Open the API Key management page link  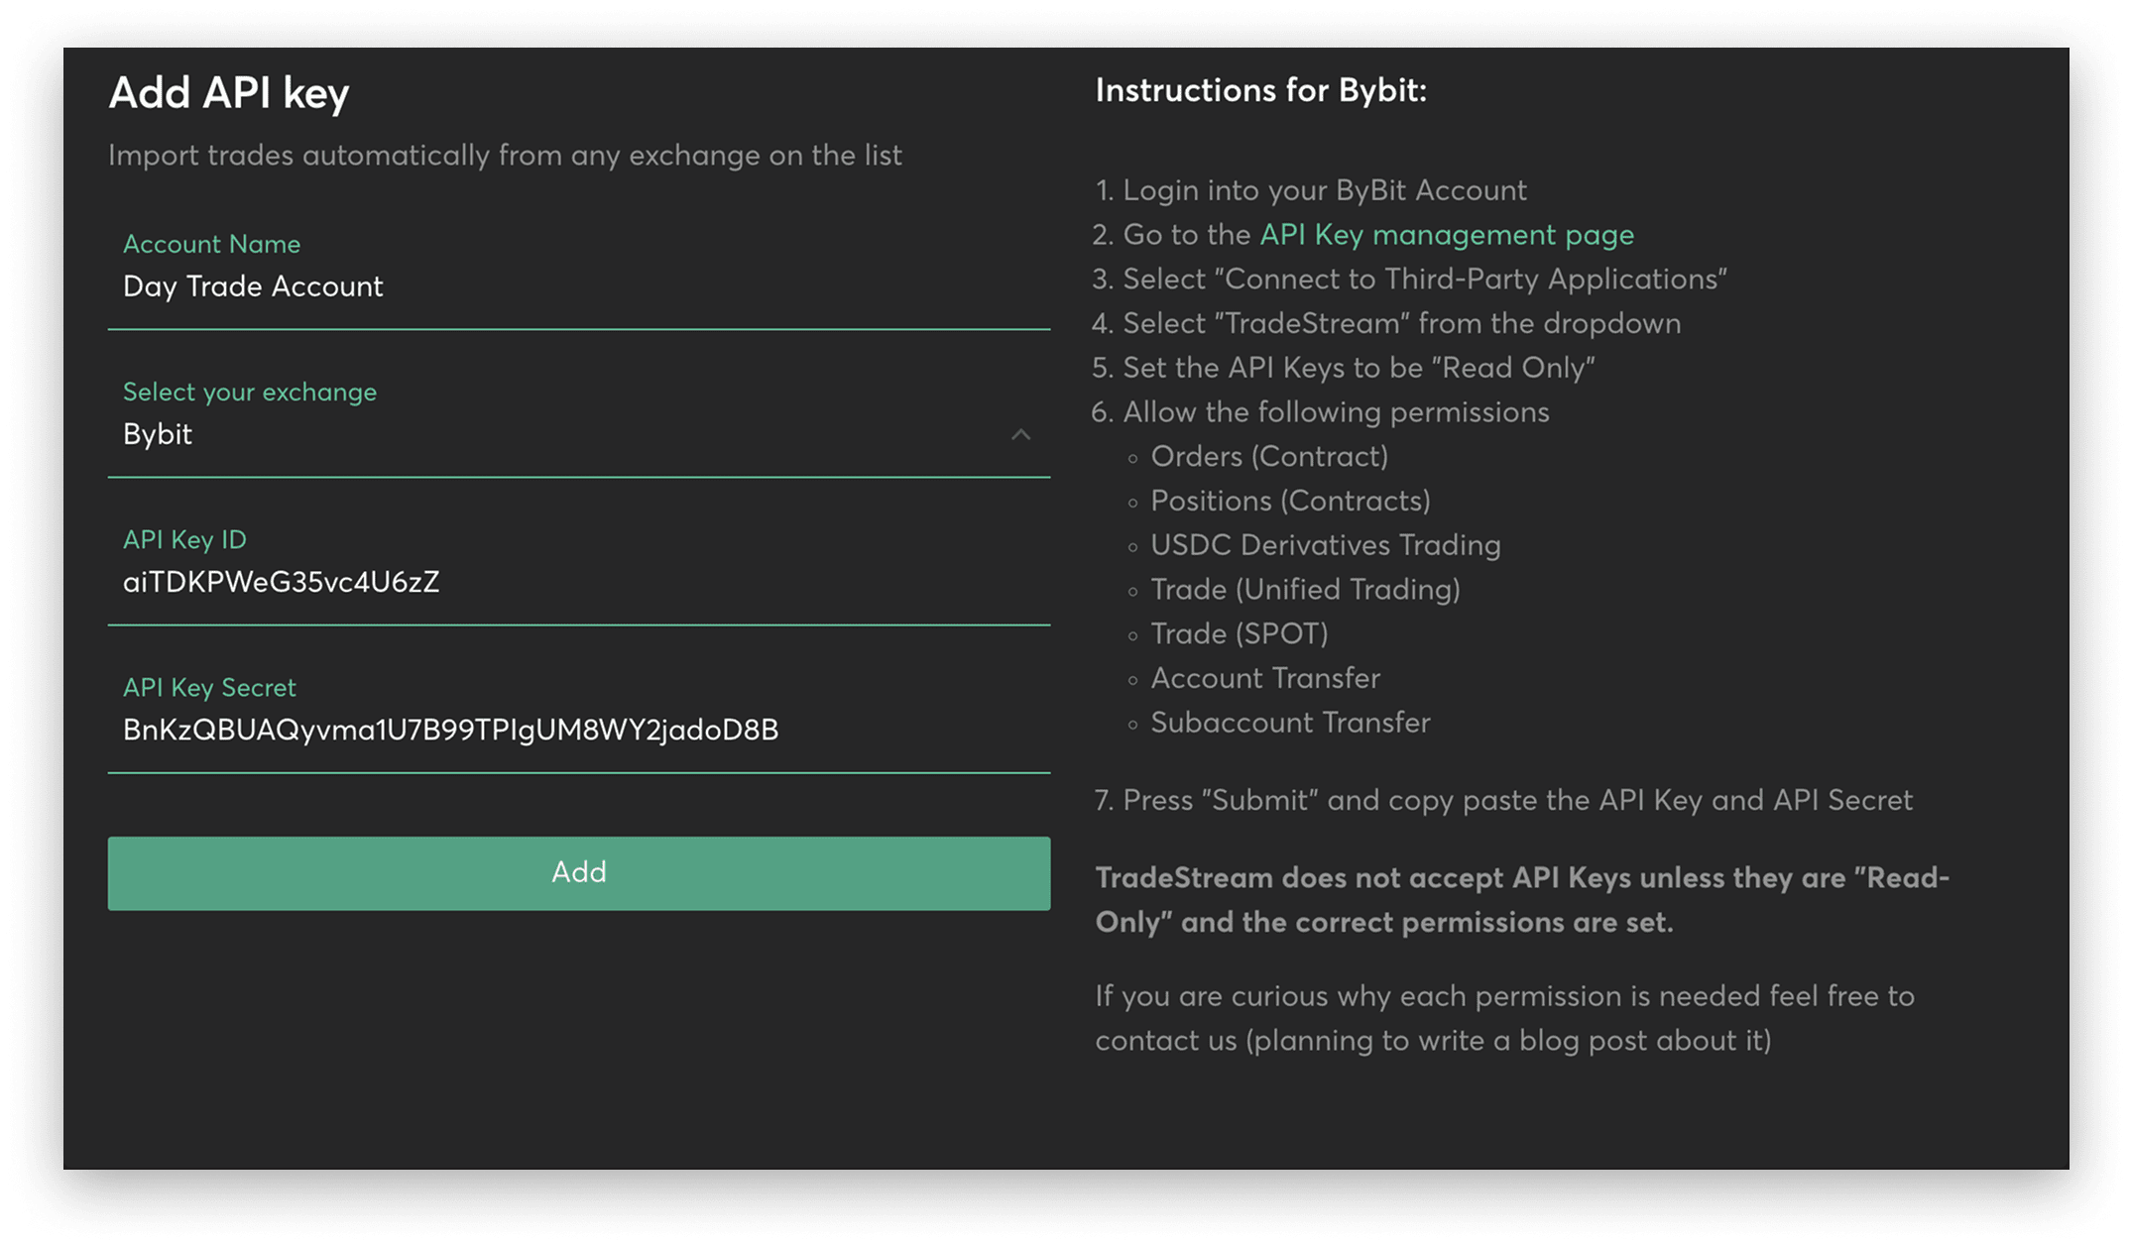[1447, 235]
